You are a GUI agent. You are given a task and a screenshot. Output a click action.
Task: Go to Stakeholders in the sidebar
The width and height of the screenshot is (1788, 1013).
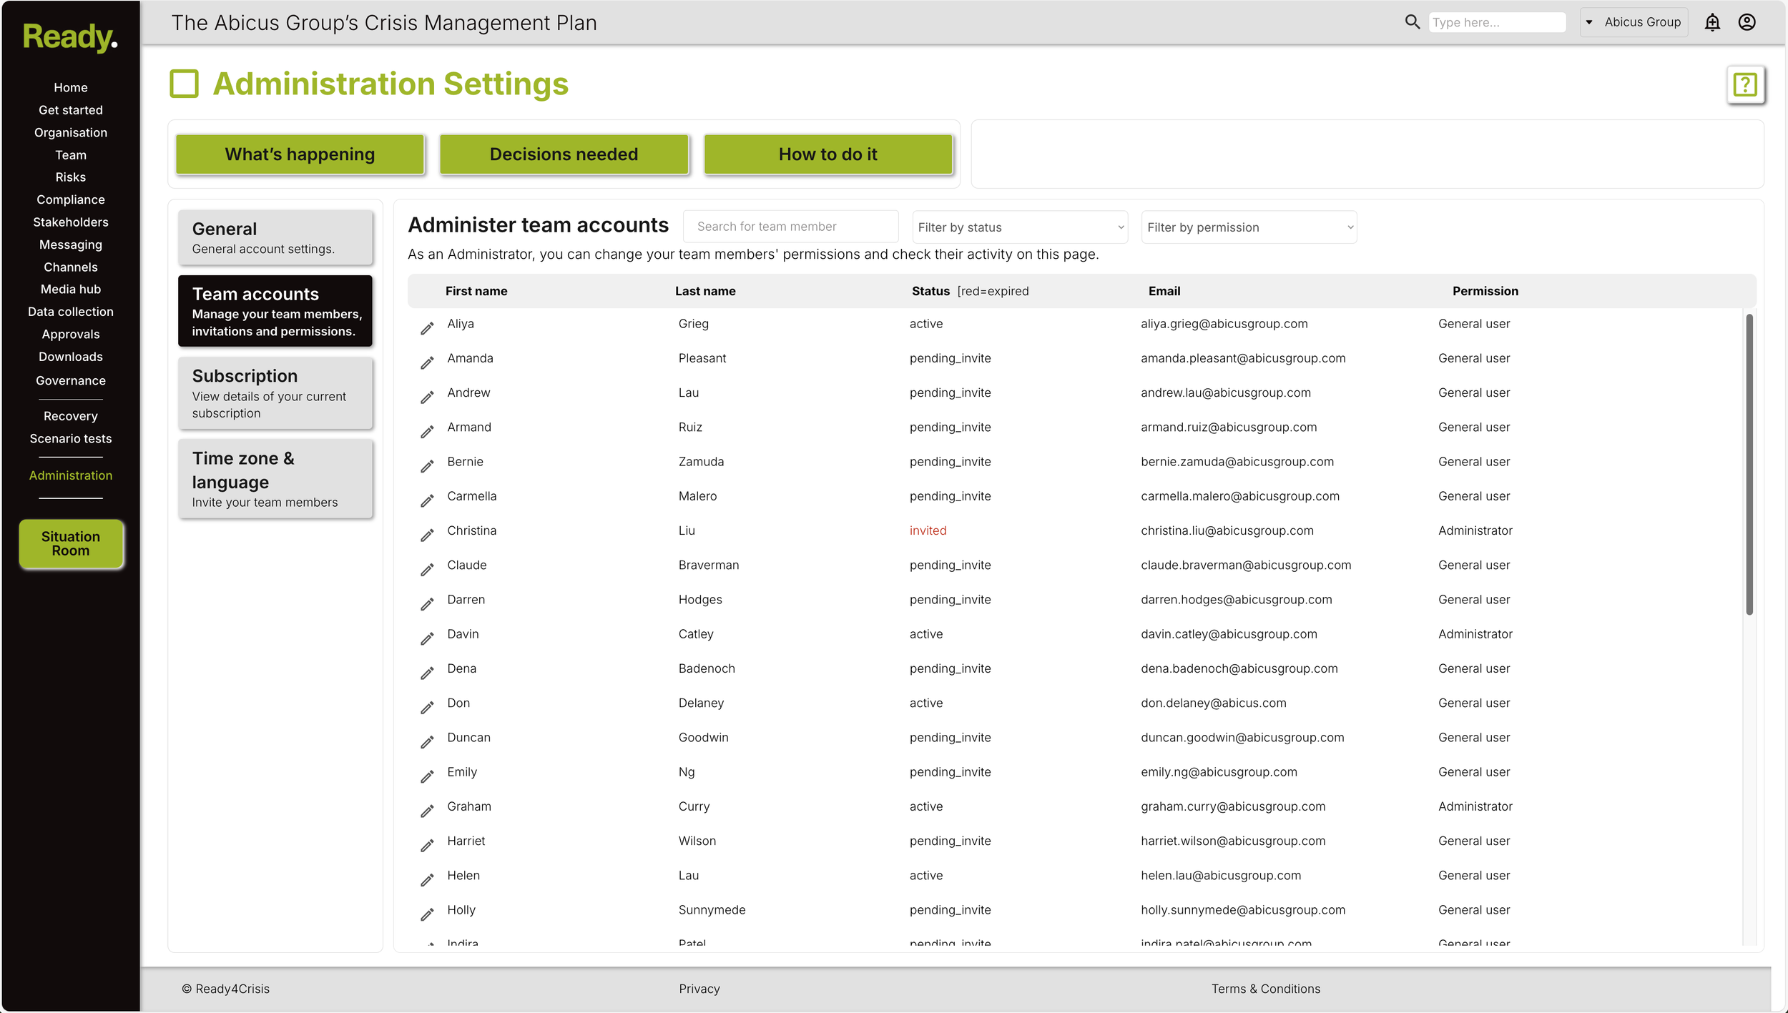point(70,222)
